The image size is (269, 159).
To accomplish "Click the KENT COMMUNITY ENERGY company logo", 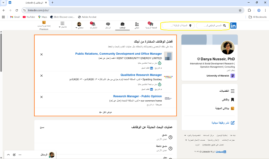I will coord(168,56).
